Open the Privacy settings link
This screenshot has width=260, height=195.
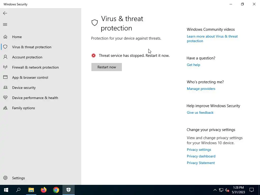[199, 150]
